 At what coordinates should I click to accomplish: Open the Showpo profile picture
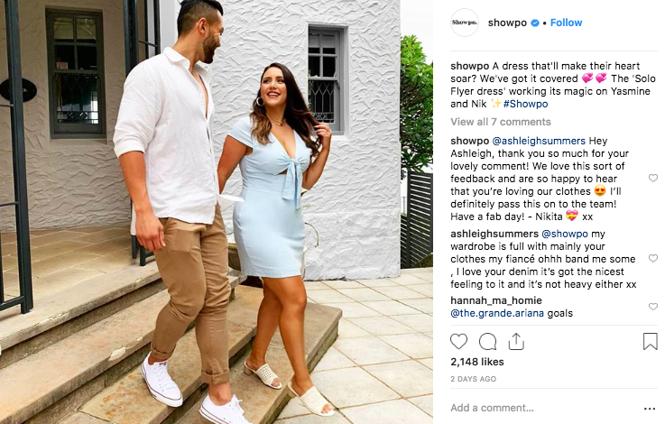[x=465, y=23]
